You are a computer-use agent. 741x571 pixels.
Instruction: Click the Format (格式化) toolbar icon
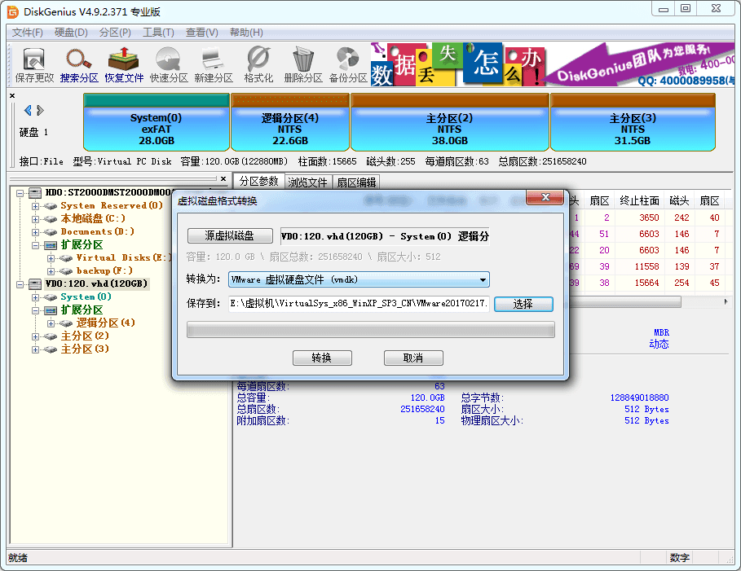pos(258,65)
